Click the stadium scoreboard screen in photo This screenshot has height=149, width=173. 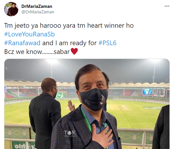[x=154, y=92]
